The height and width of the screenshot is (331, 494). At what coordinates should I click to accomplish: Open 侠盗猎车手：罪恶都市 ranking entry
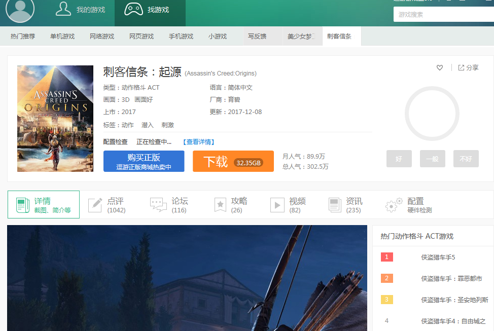pos(451,278)
